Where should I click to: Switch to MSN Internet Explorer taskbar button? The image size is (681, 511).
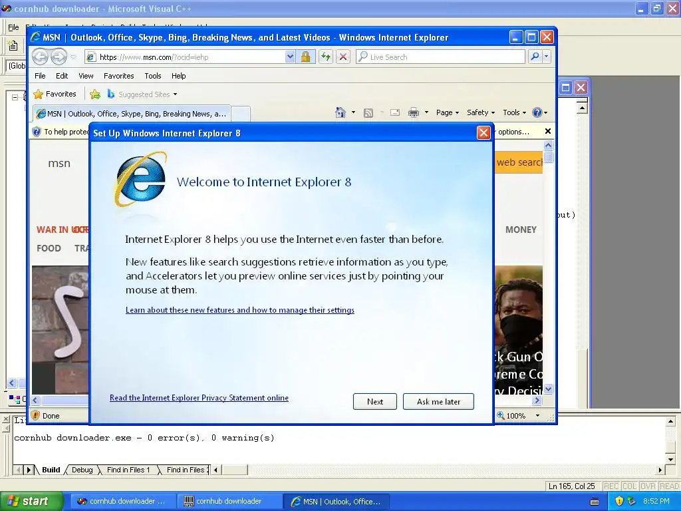pyautogui.click(x=336, y=502)
